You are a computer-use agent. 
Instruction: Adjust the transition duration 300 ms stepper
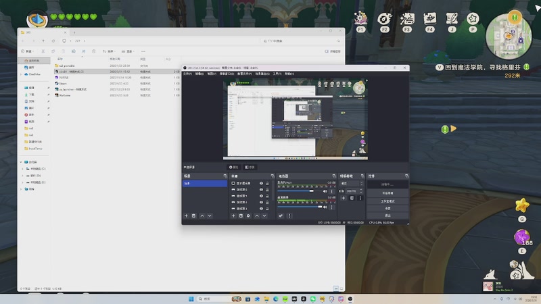point(361,191)
